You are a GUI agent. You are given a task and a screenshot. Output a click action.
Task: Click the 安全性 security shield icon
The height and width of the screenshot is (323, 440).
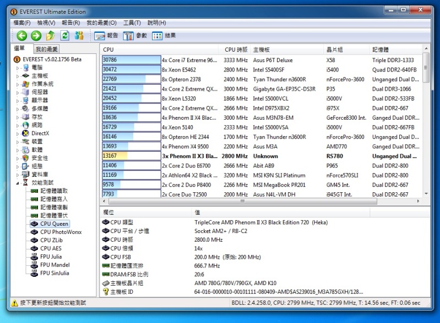click(25, 158)
